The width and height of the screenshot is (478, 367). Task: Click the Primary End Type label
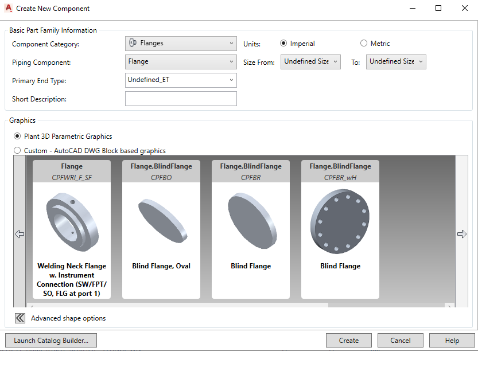tap(39, 81)
